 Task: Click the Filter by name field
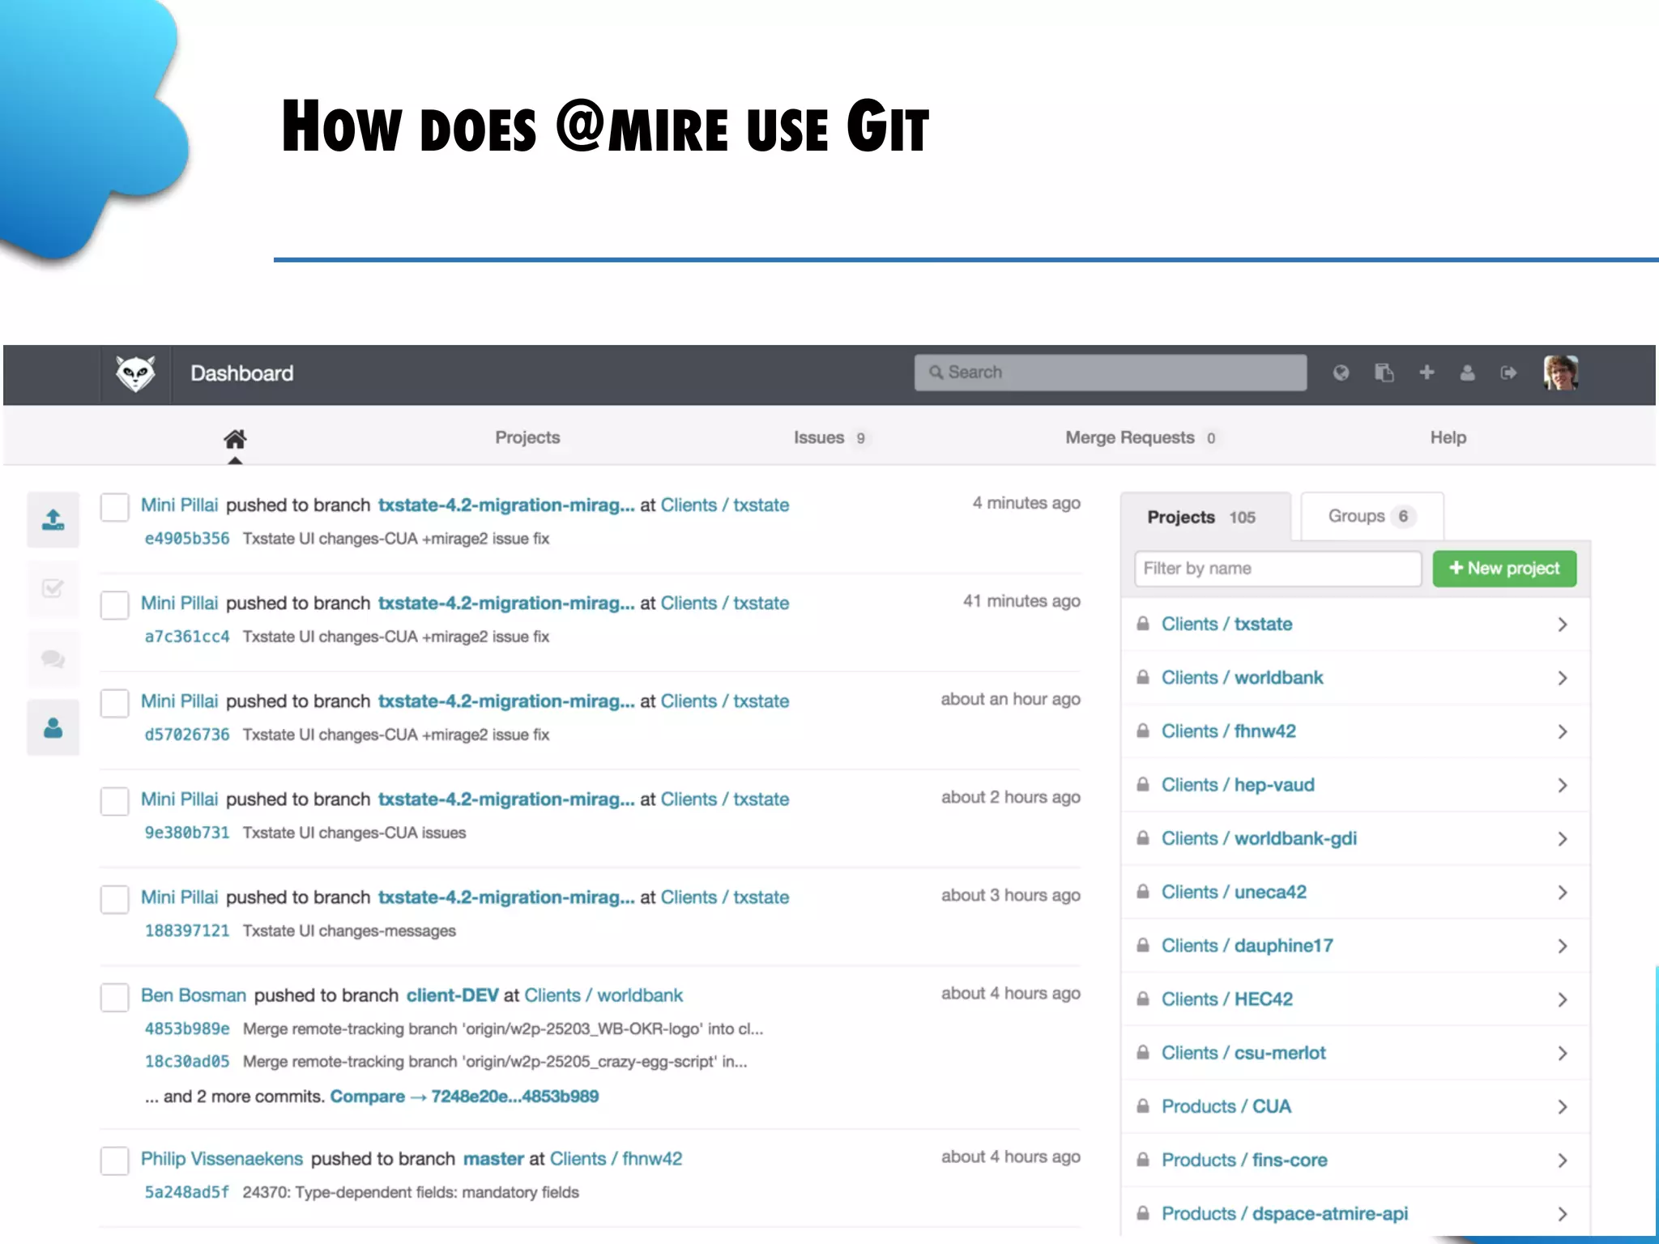tap(1277, 569)
